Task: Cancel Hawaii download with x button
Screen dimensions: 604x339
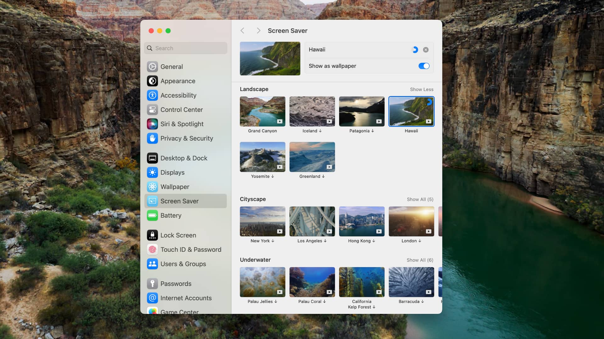Action: [426, 50]
